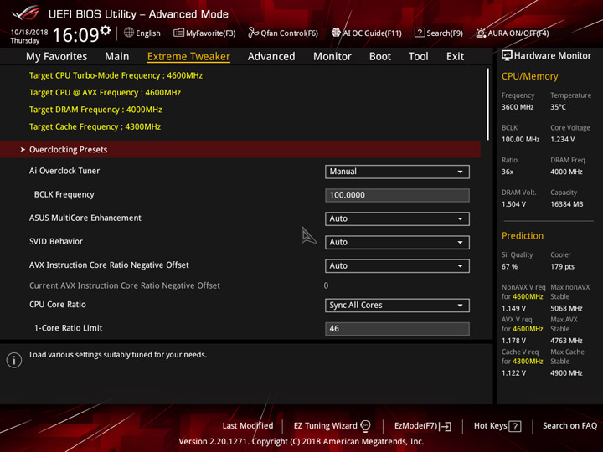
Task: Click the 10/18/2018 Thursday date
Action: 28,36
